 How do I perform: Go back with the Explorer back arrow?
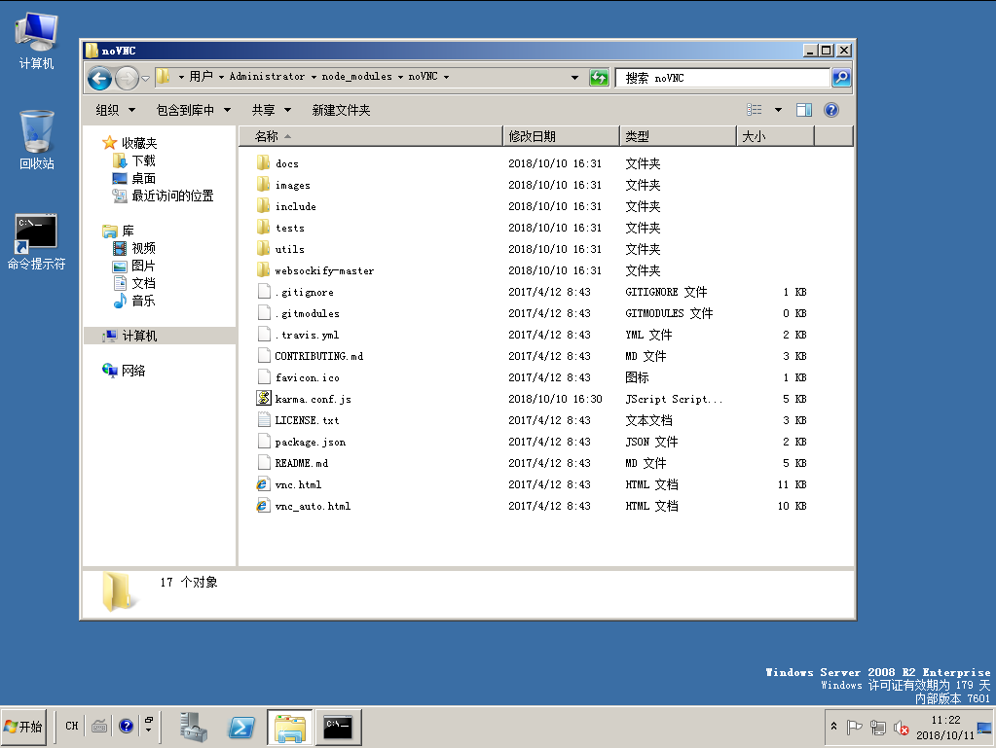(x=99, y=78)
